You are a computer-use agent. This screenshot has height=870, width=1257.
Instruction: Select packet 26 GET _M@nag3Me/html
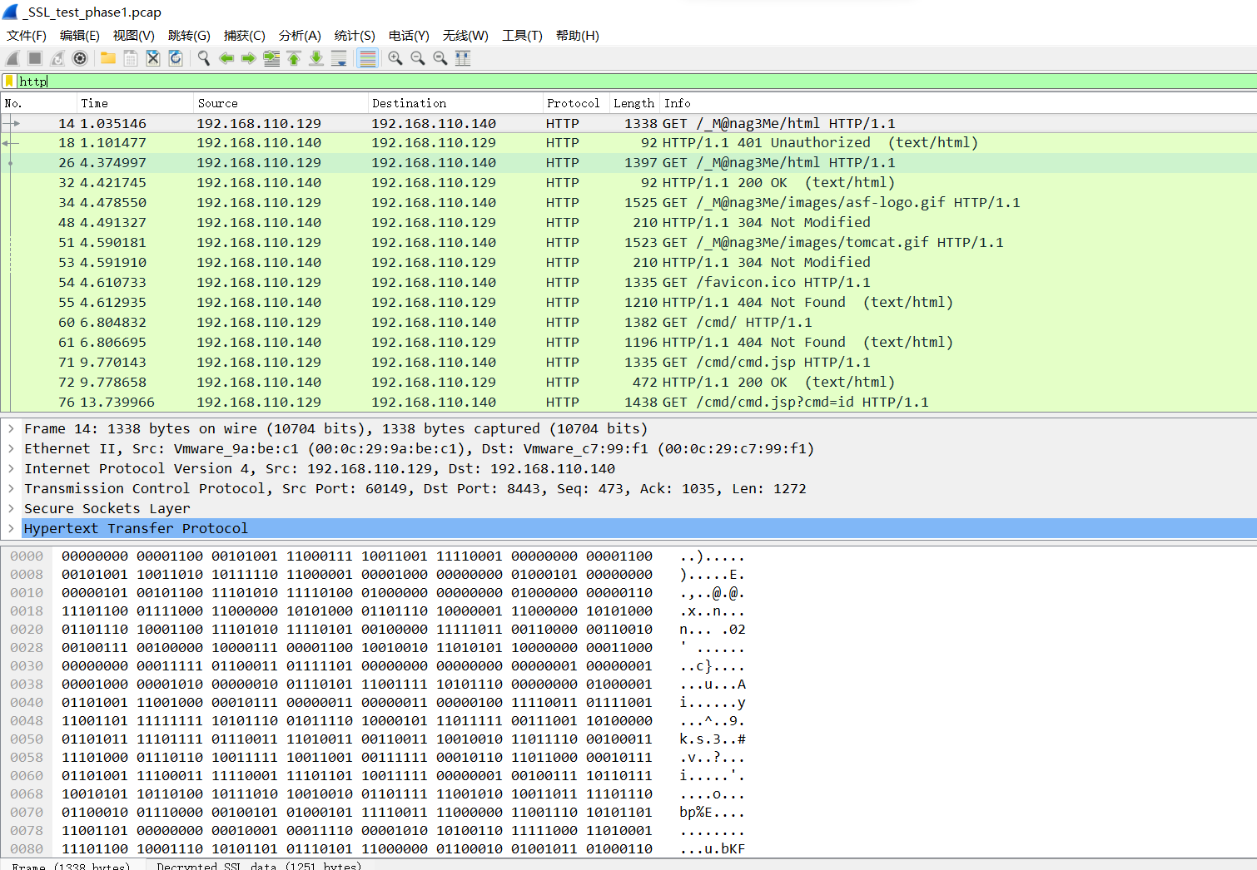[628, 163]
